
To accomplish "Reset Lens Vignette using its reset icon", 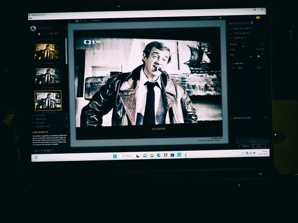I will [x=264, y=37].
